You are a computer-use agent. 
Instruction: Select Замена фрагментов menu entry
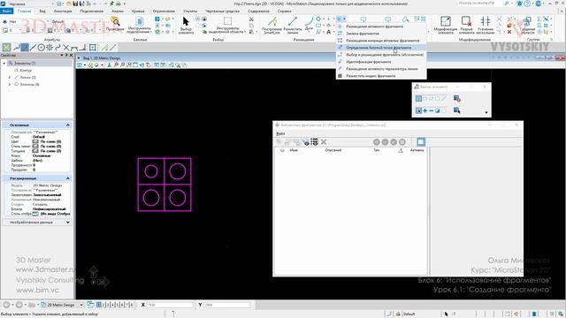coord(381,34)
